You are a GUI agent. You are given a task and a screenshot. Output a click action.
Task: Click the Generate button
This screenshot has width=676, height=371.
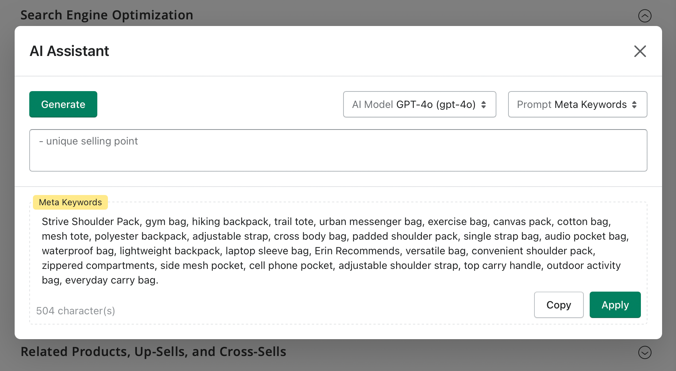pos(63,104)
